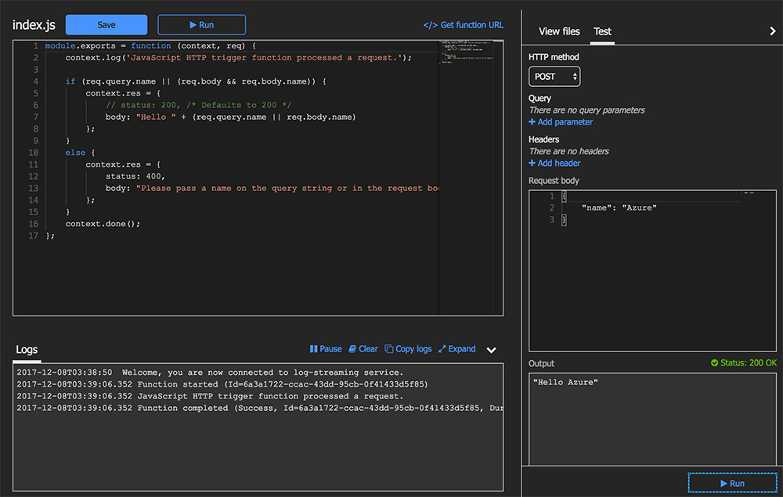Image resolution: width=783 pixels, height=497 pixels.
Task: Click the "Function completed" log entry
Action: tap(260, 409)
